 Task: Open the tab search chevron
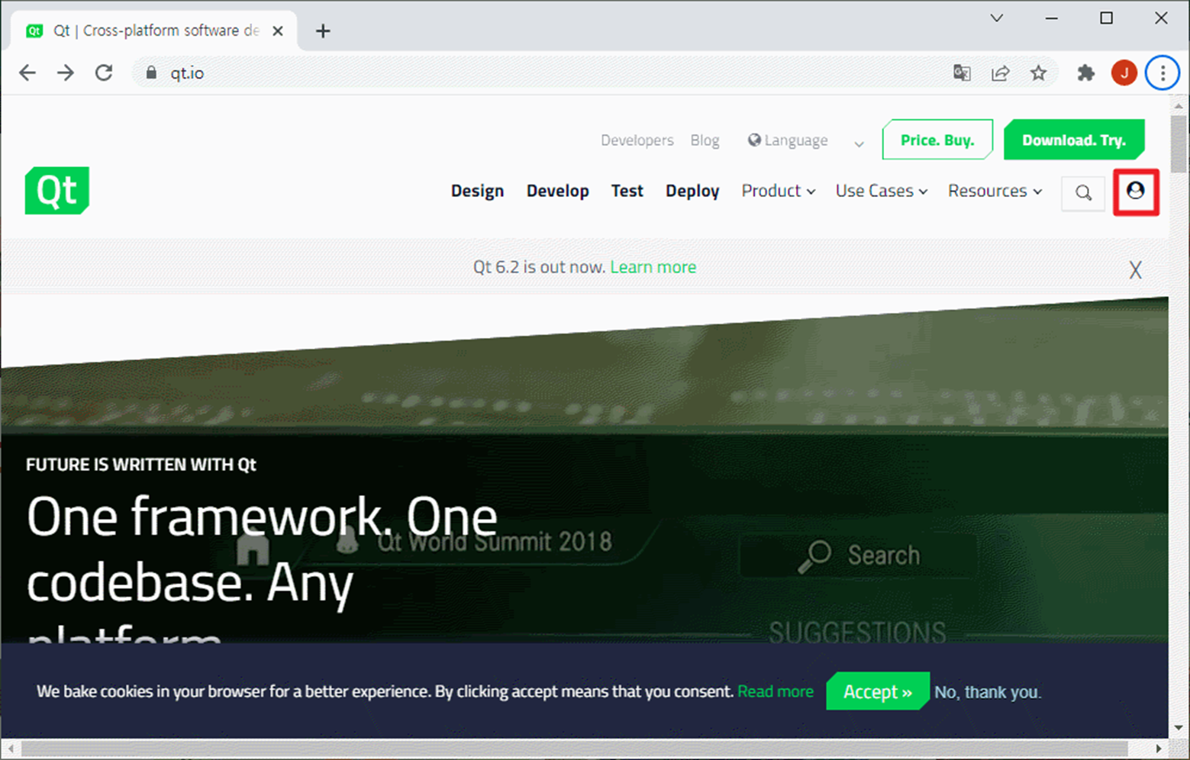point(996,18)
